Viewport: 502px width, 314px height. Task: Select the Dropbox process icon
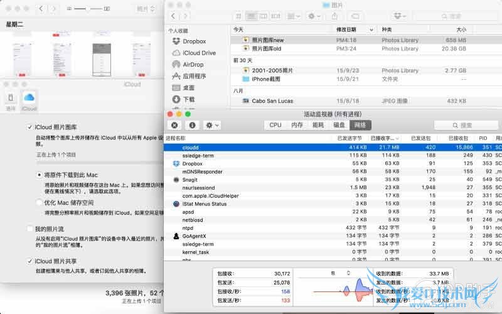click(176, 164)
